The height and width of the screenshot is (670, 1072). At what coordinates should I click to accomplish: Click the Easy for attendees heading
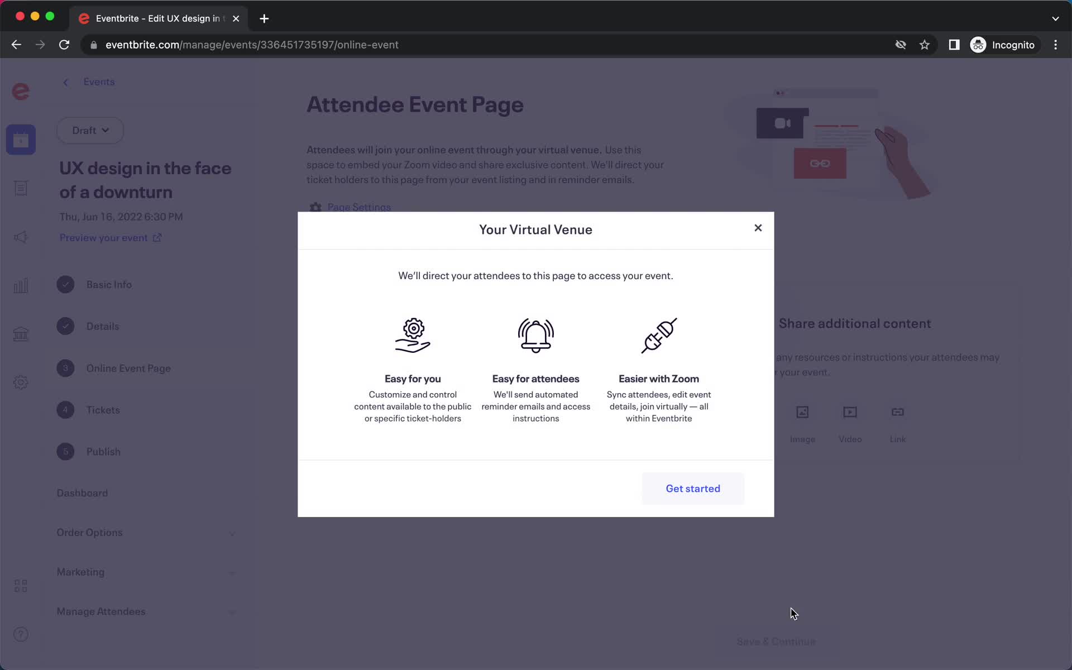pyautogui.click(x=535, y=379)
